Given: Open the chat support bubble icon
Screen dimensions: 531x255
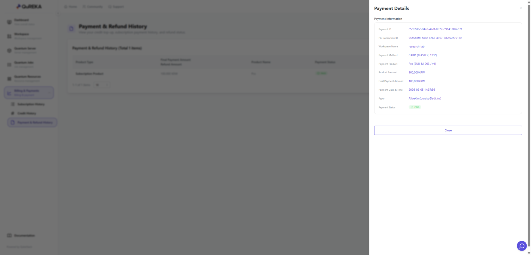Looking at the screenshot, I should click(x=522, y=246).
